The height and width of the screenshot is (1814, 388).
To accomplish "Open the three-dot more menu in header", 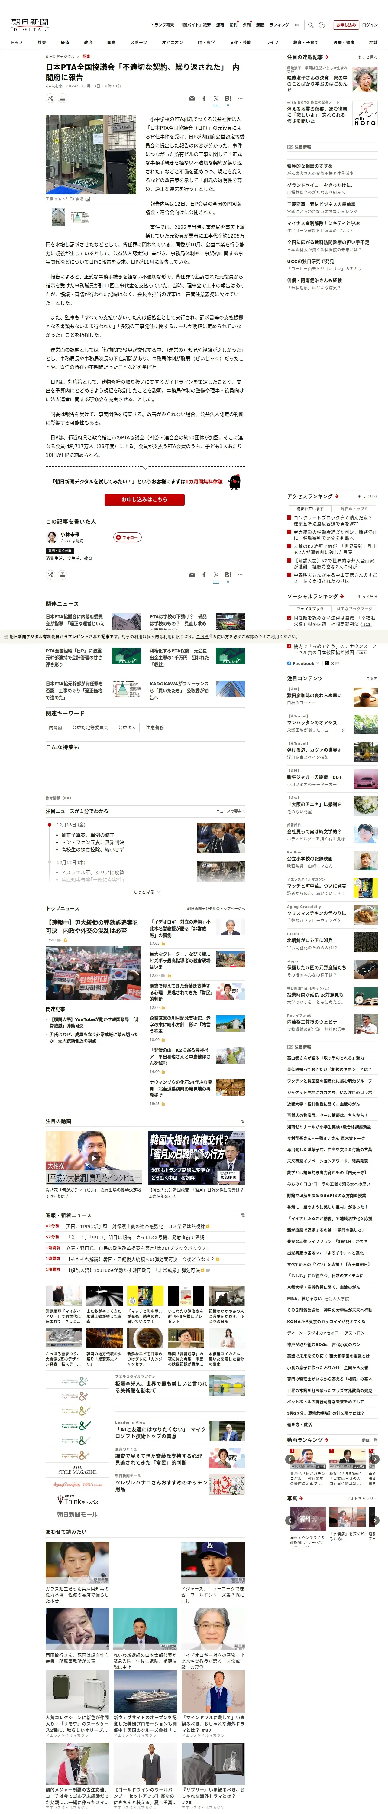I will [297, 25].
